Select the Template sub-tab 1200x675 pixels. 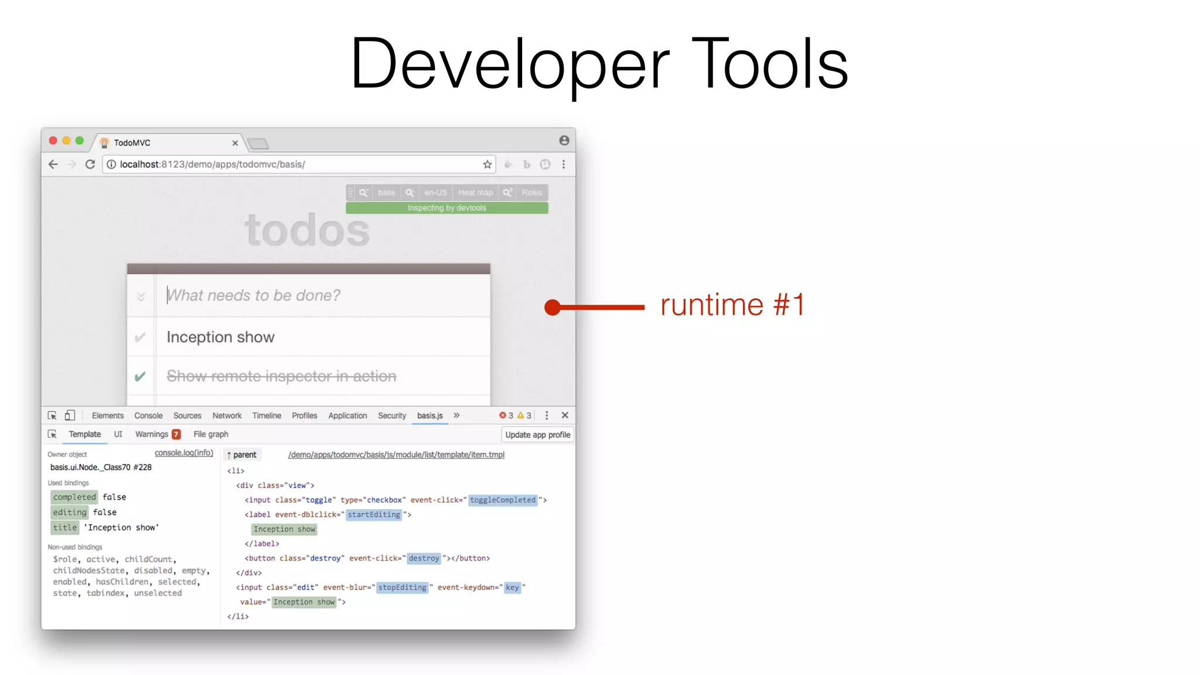85,434
